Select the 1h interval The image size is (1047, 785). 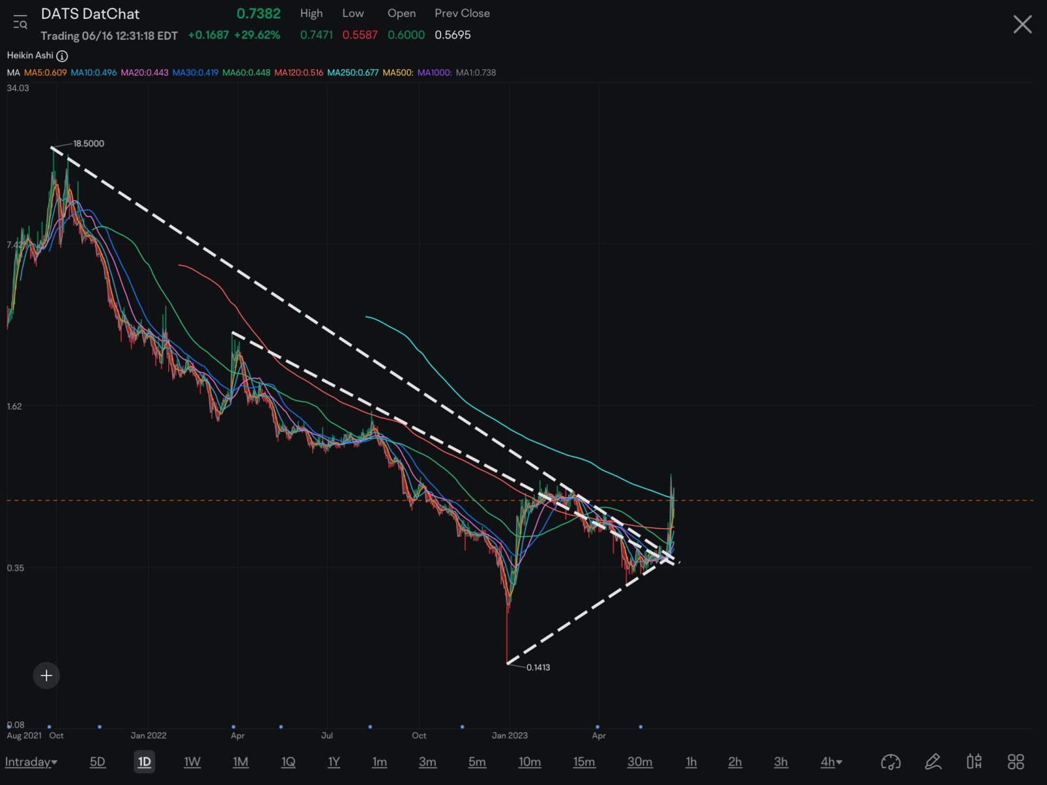[691, 762]
